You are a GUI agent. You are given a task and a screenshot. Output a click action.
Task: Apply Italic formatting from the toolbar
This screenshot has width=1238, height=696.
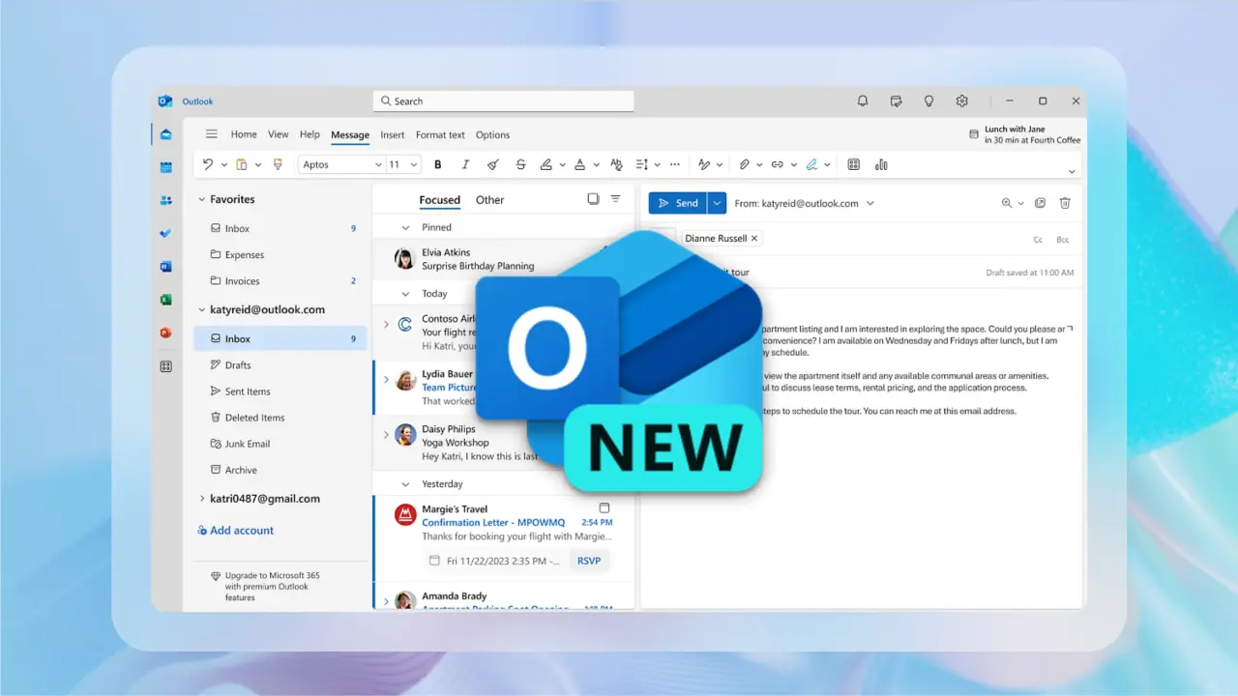[465, 165]
